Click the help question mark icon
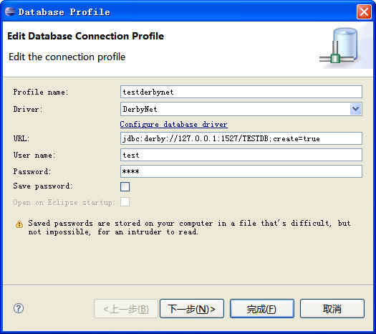The height and width of the screenshot is (334, 376). (19, 308)
